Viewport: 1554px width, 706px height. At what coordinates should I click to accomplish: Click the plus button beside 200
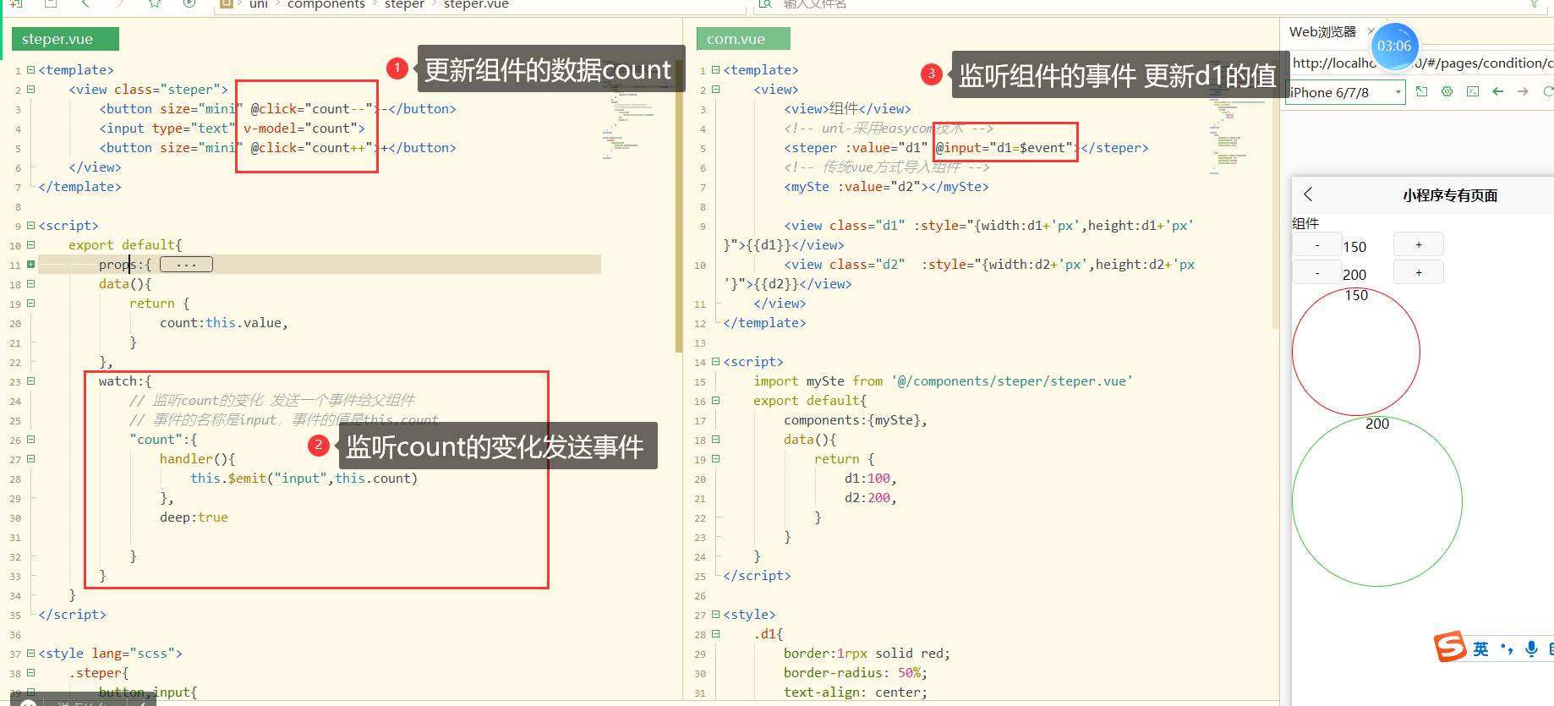click(1419, 272)
